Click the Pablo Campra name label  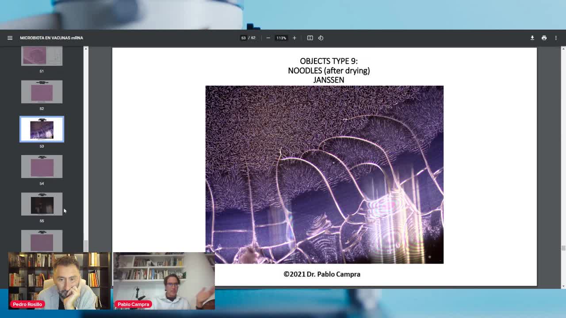pyautogui.click(x=133, y=304)
